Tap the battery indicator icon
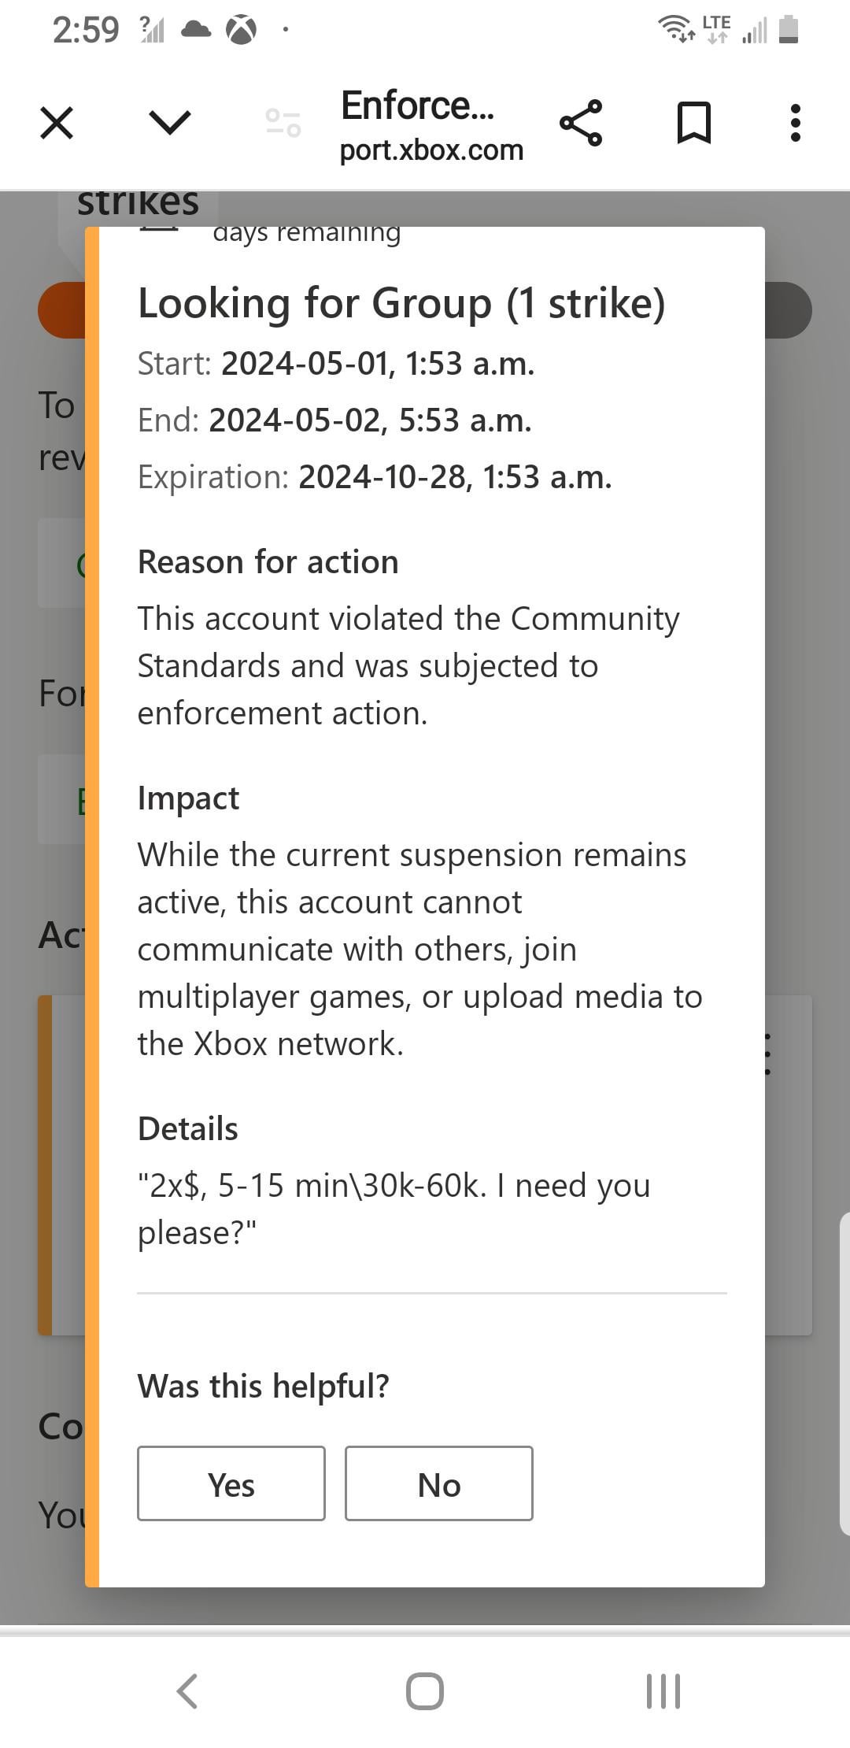850x1748 pixels. pyautogui.click(x=789, y=30)
